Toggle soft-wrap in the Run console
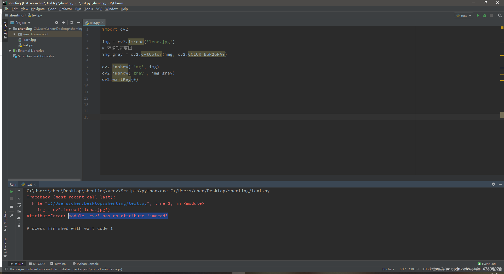 19,205
